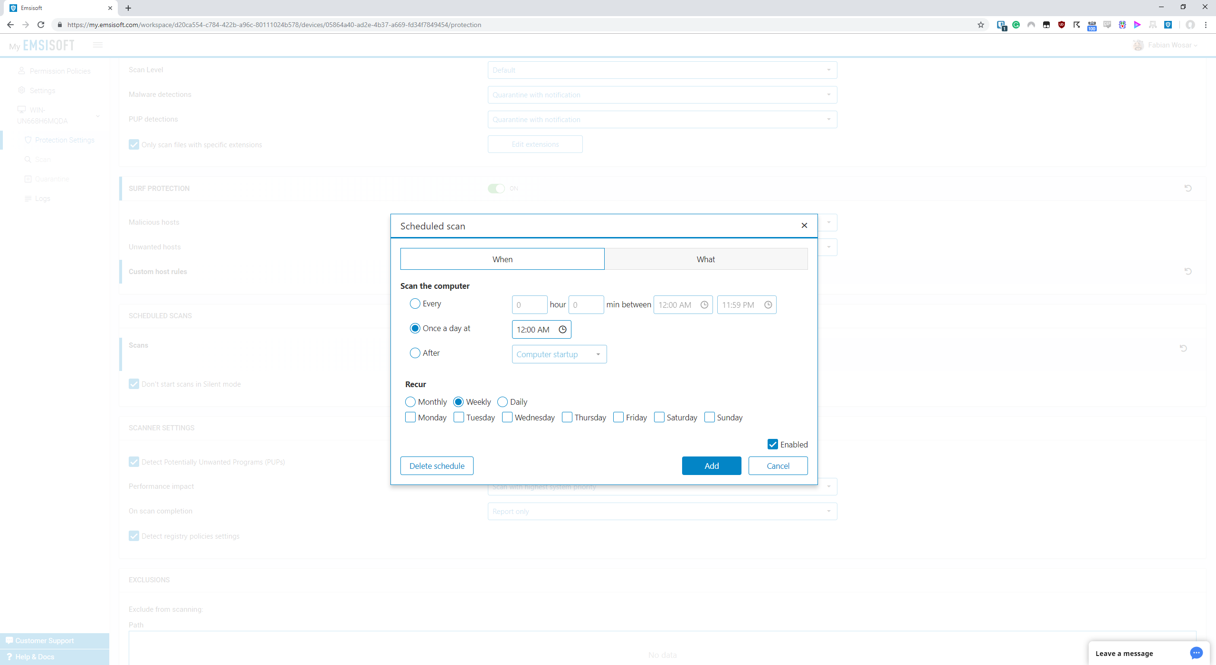Choose the Daily recurrence option
This screenshot has height=665, width=1216.
[x=503, y=402]
